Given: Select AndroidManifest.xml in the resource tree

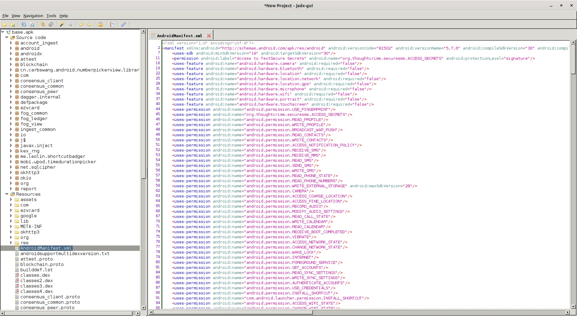Looking at the screenshot, I should 46,248.
